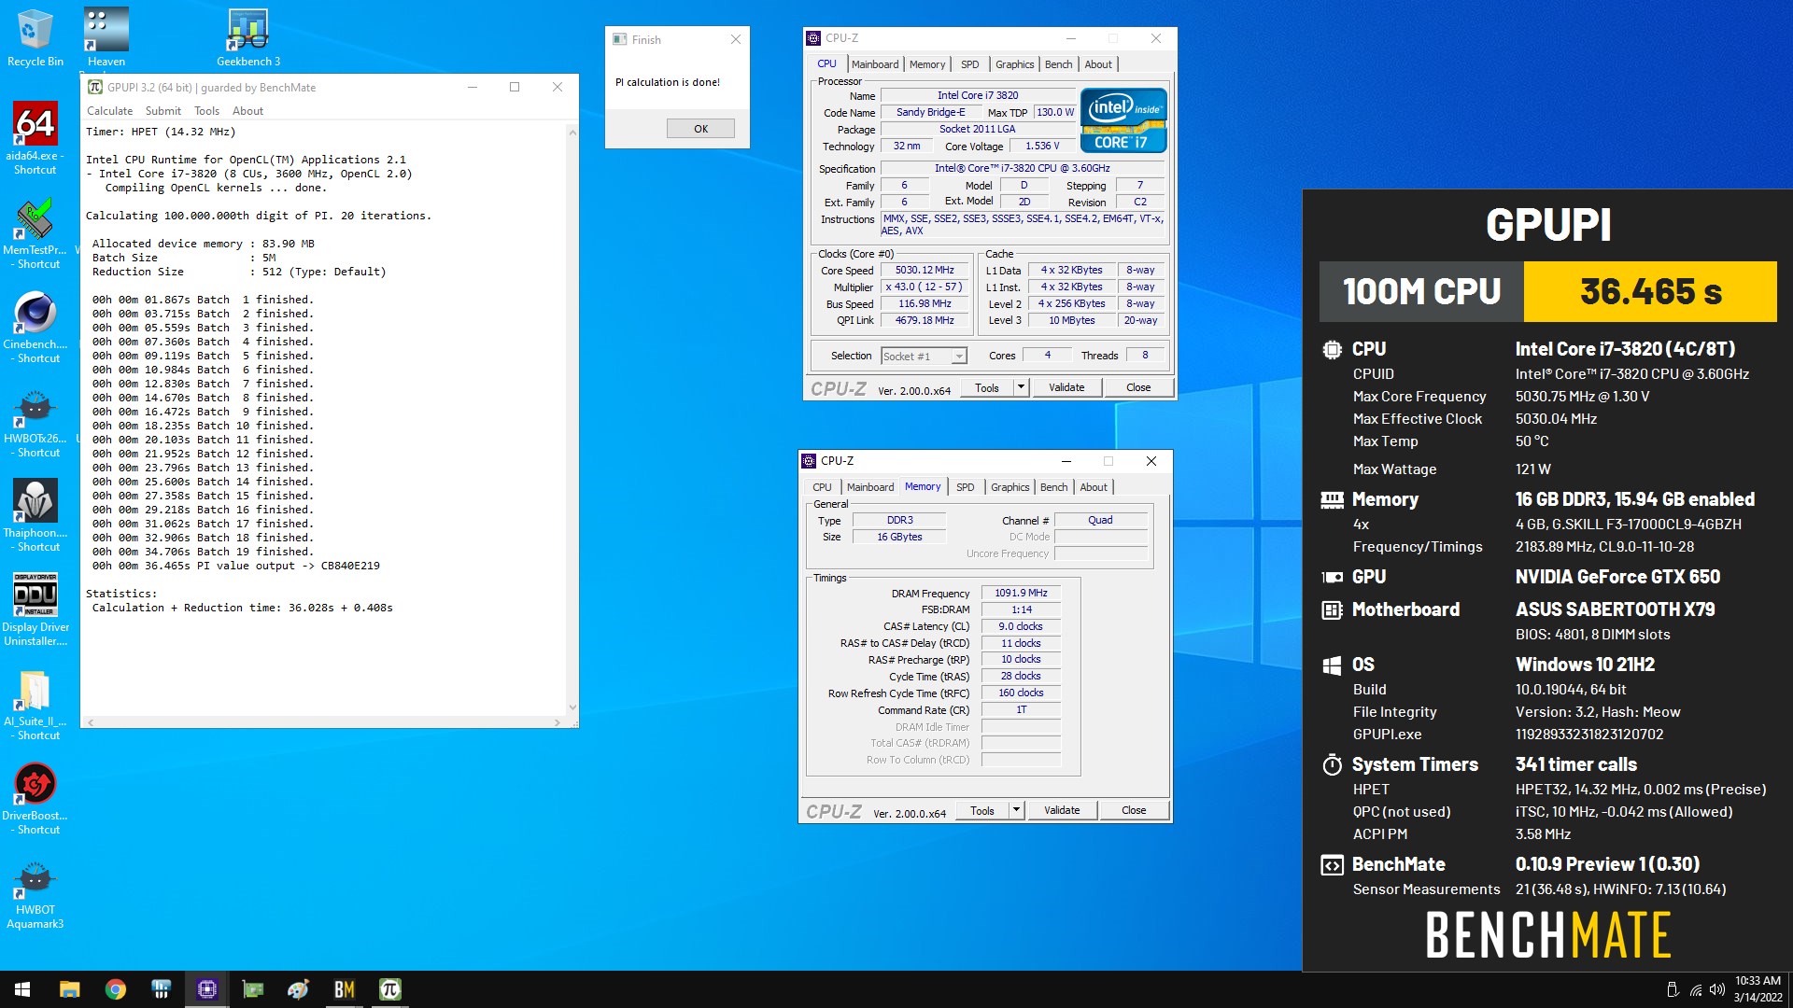Screen dimensions: 1793x1008
Task: Open the Socket #1 selection dropdown
Action: (923, 357)
